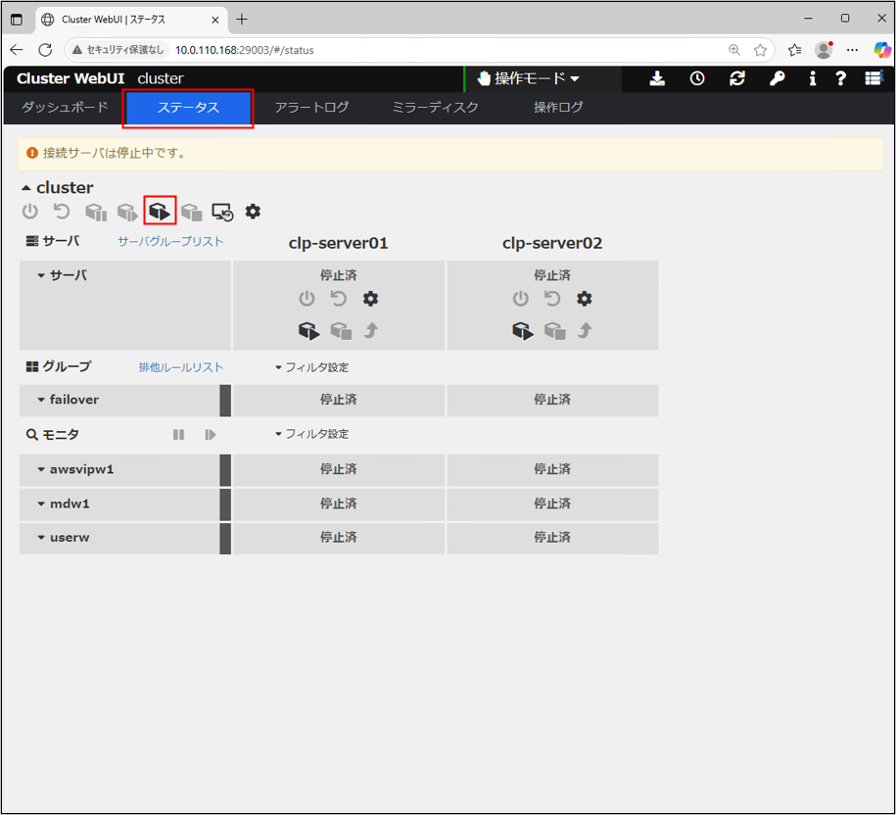The width and height of the screenshot is (896, 815).
Task: Open the ミラーディスク tab
Action: [x=435, y=108]
